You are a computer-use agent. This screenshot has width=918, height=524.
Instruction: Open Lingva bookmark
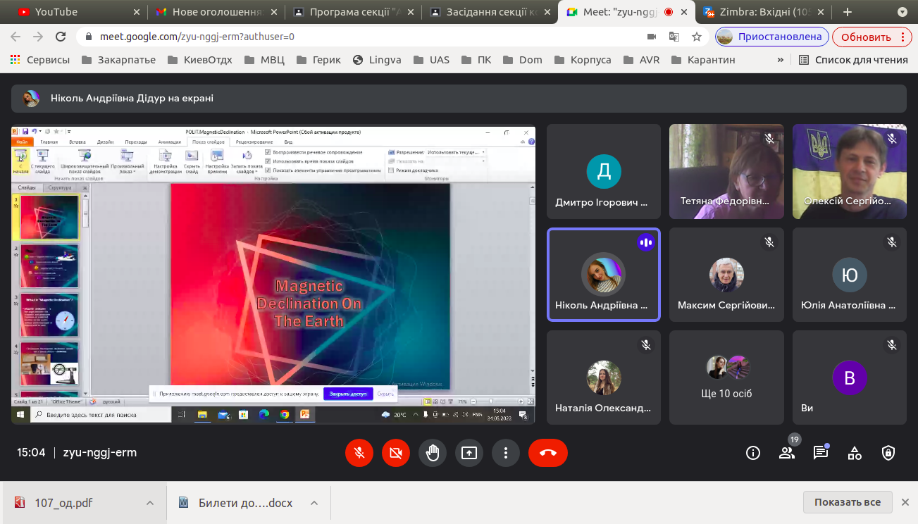pyautogui.click(x=377, y=60)
